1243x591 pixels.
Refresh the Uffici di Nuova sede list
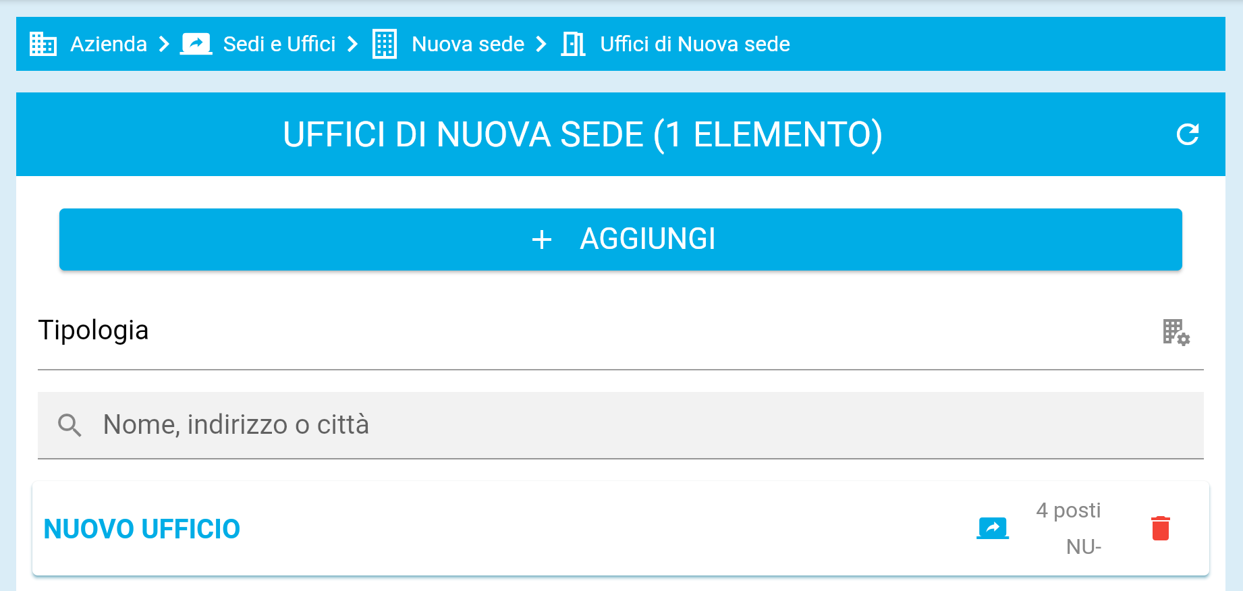[x=1187, y=134]
